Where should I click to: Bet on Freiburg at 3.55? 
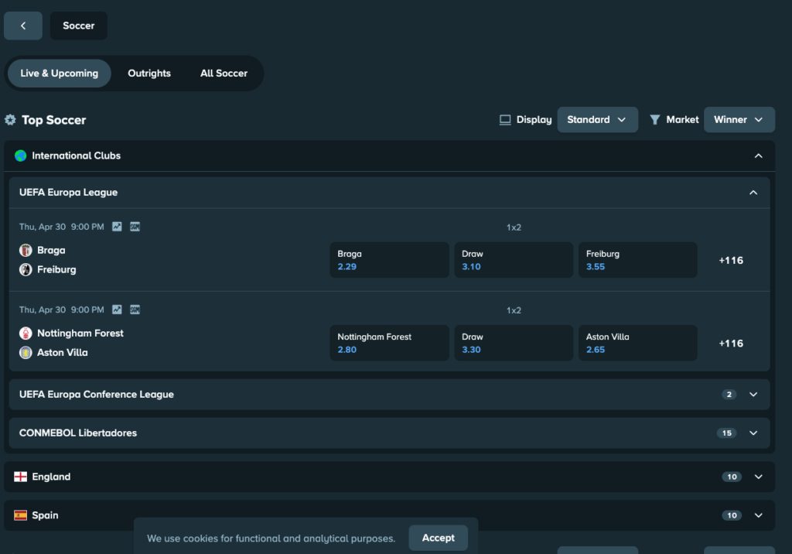[638, 260]
